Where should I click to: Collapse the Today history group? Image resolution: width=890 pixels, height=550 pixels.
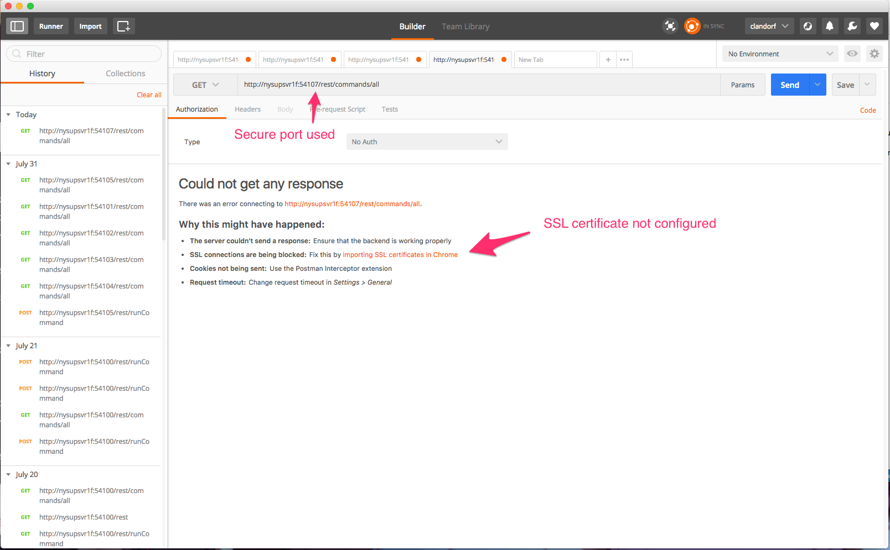(x=8, y=115)
